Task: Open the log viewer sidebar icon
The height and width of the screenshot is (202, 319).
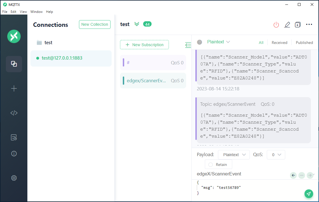Action: [x=14, y=137]
